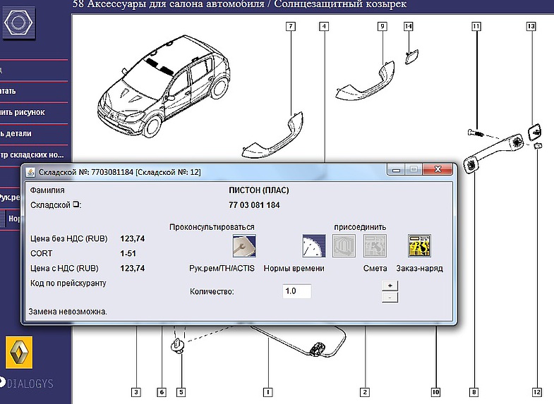Decrease quantity with the minus button
554x404 pixels.
(x=389, y=298)
